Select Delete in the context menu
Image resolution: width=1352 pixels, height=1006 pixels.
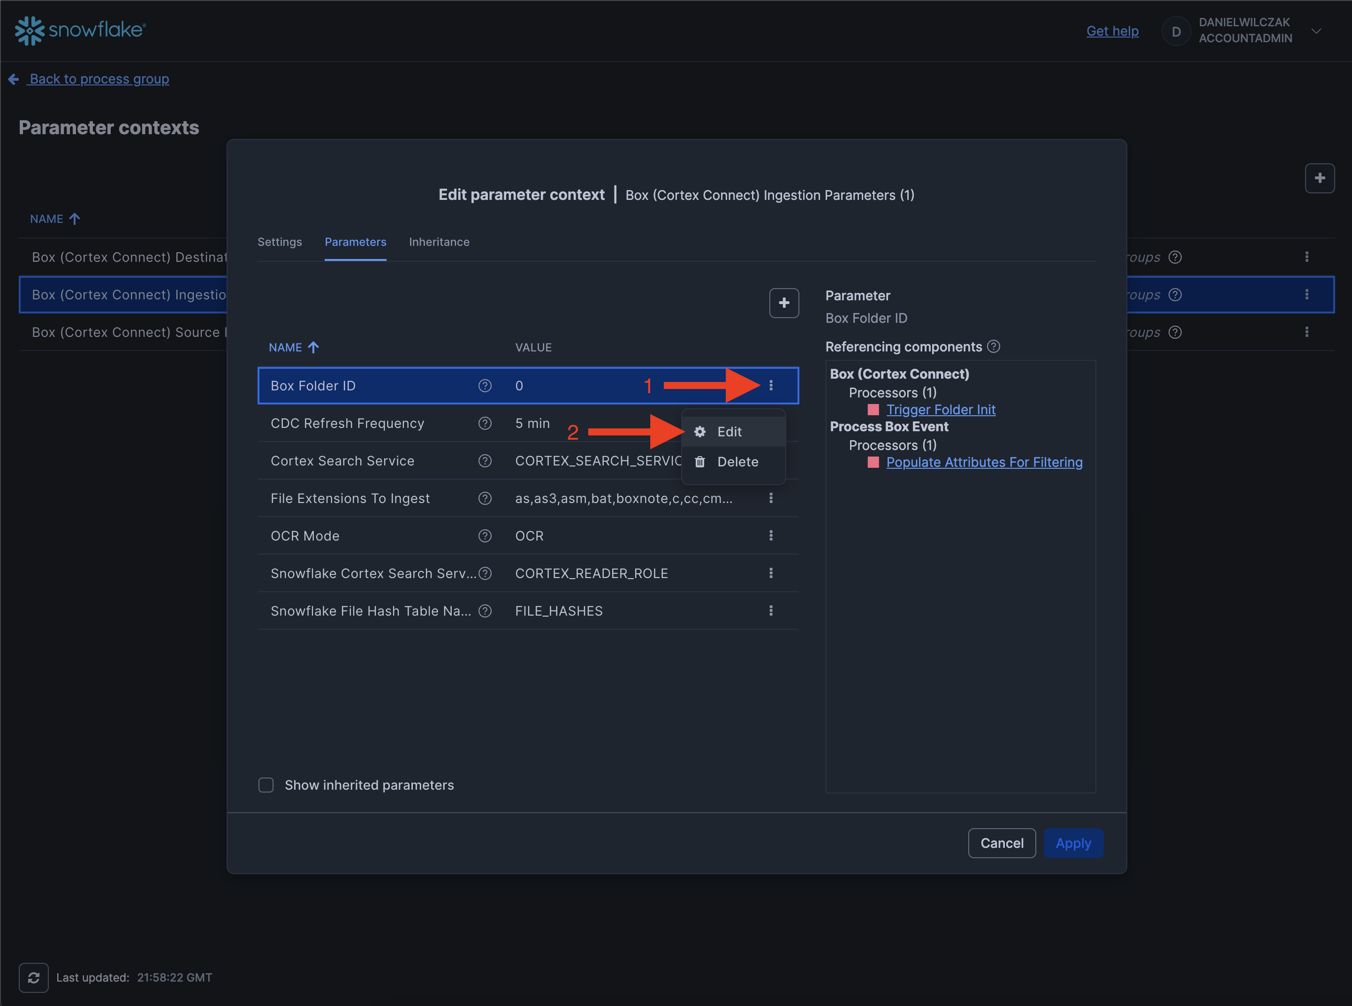tap(737, 462)
